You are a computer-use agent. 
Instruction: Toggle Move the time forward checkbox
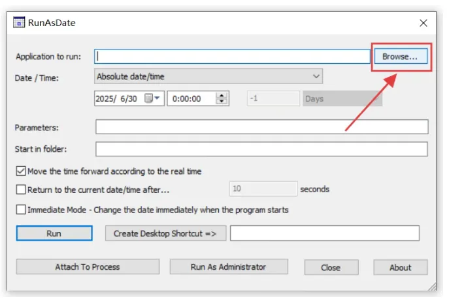pos(21,171)
